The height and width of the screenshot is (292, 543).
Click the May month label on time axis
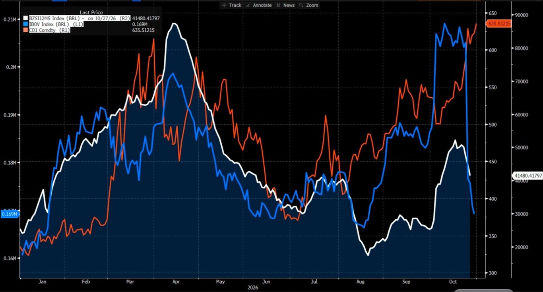220,282
